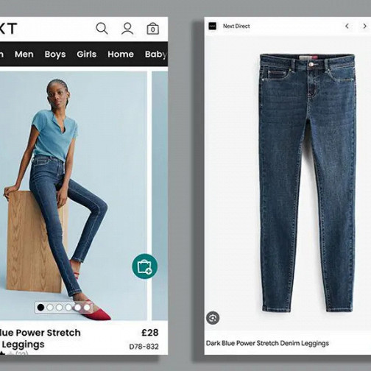Click the Next Direct black logo
Viewport: 371px width, 371px height.
pyautogui.click(x=213, y=26)
